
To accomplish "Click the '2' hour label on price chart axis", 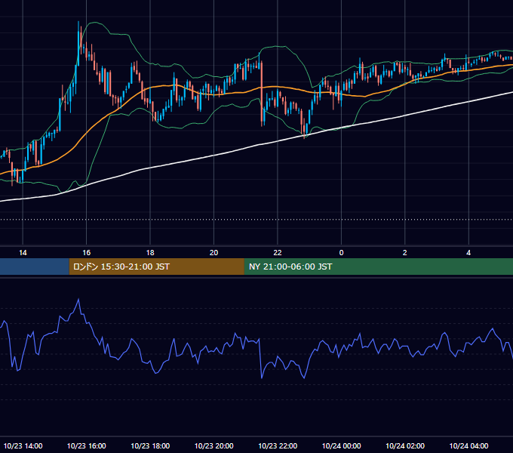I will pos(404,253).
